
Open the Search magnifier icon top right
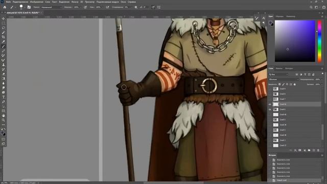[311, 7]
